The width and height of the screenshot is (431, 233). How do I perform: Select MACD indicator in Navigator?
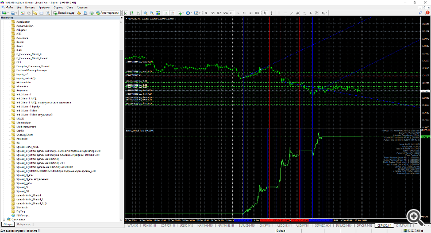coord(20,119)
